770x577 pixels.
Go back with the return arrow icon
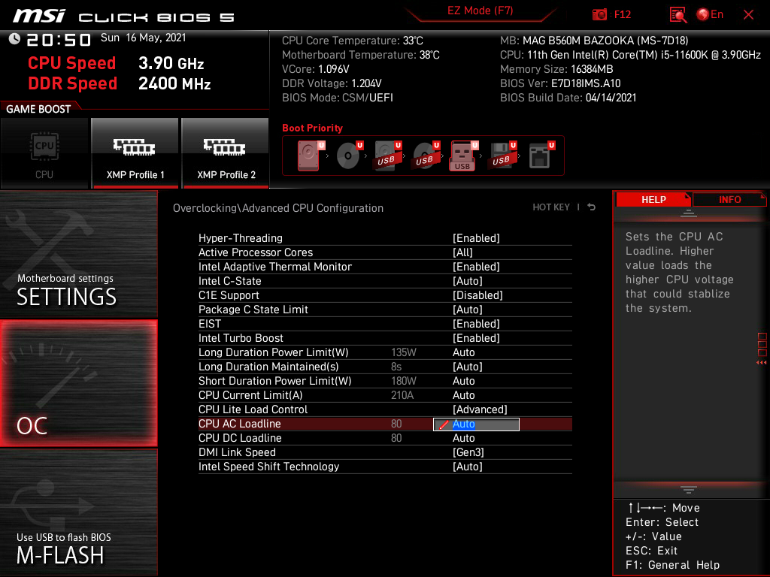591,207
